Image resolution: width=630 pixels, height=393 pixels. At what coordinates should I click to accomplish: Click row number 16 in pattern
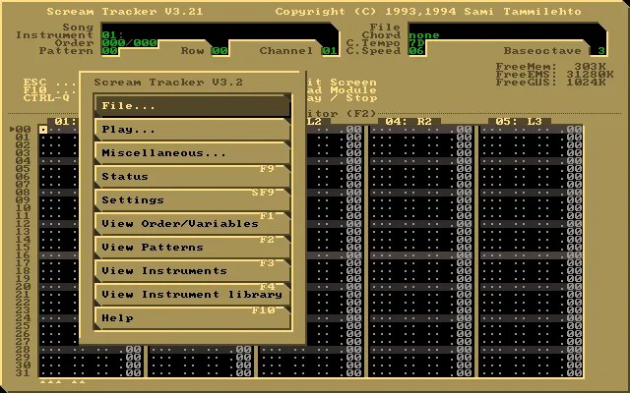pos(23,255)
